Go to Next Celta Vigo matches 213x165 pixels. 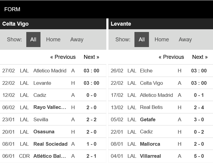coord(92,57)
